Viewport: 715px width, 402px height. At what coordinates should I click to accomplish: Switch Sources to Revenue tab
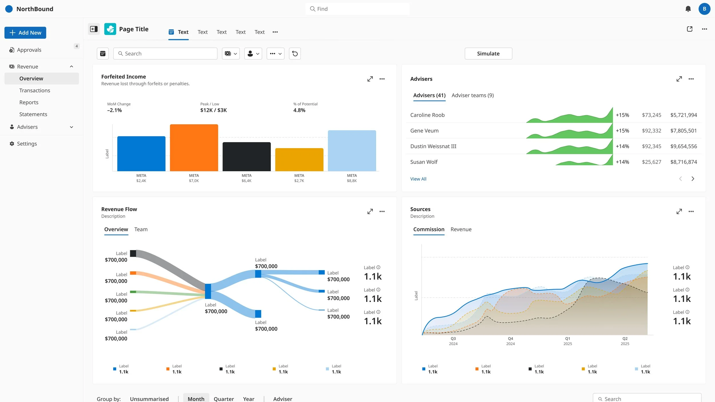[x=461, y=229]
